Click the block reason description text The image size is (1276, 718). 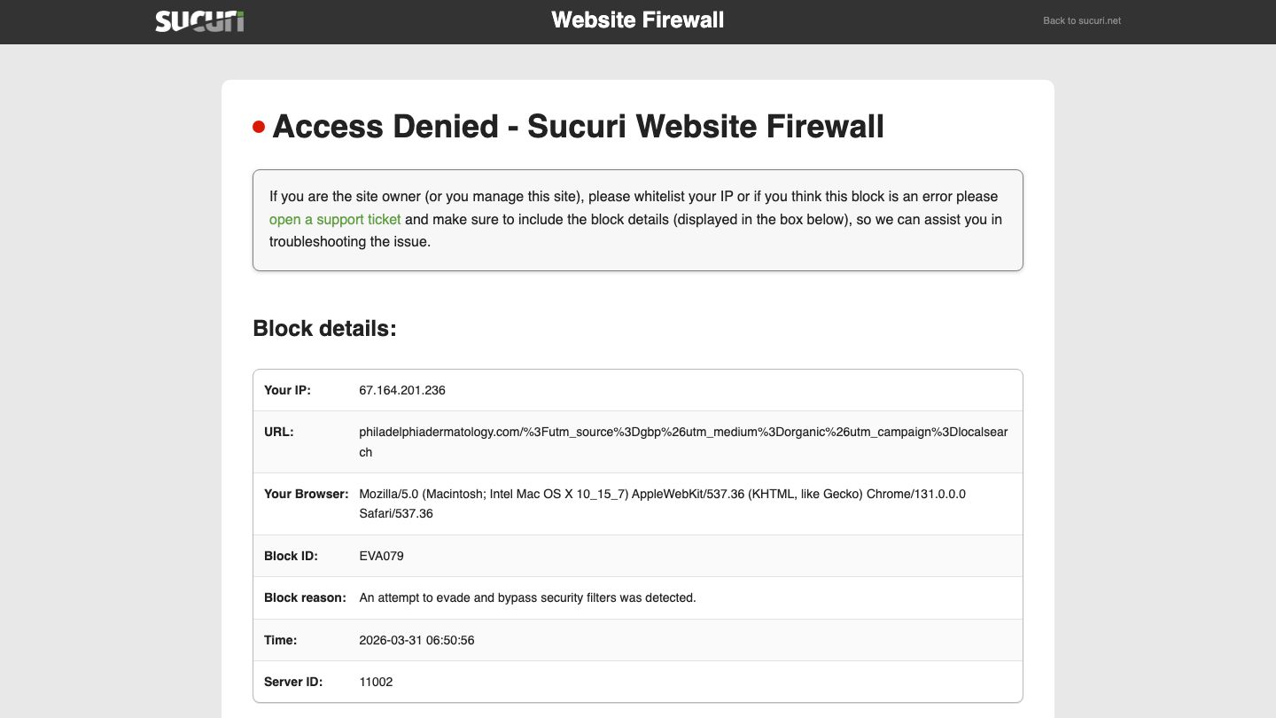[x=527, y=597]
